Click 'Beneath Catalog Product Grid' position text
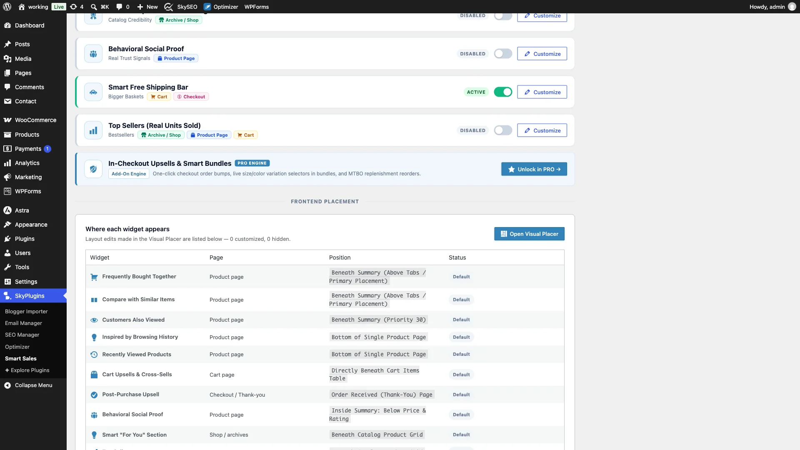 377,435
